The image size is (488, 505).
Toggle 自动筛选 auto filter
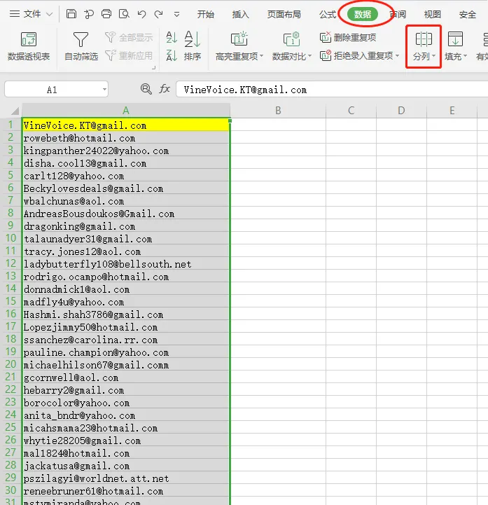pos(81,46)
